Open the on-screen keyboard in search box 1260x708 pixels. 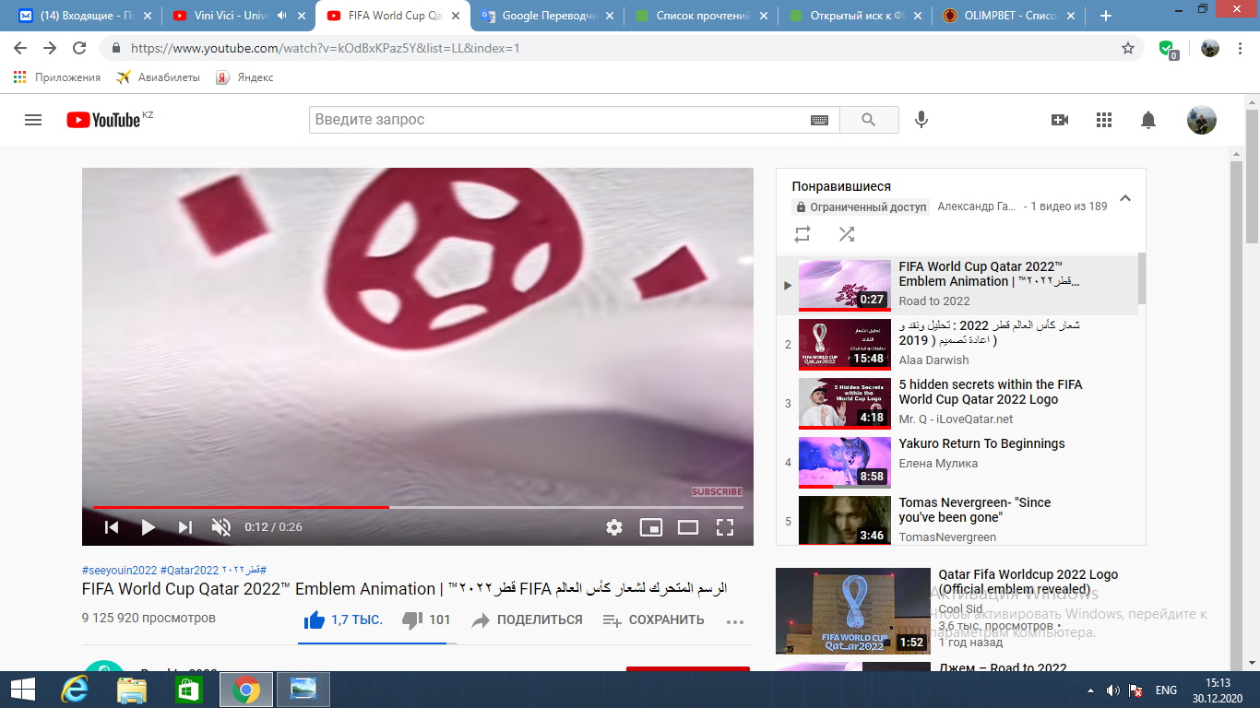pyautogui.click(x=819, y=120)
